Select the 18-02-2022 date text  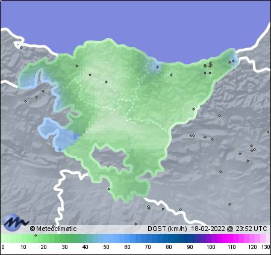point(208,229)
